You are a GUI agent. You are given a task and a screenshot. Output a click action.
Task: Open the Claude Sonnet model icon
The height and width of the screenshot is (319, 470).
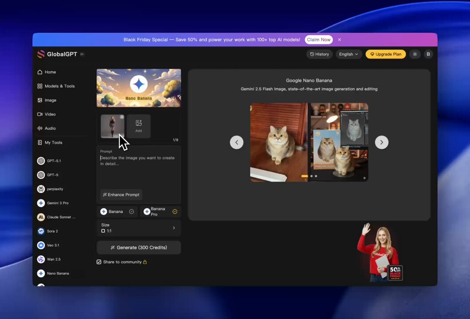tap(41, 217)
